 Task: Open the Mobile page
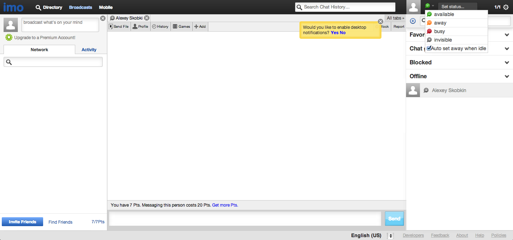pyautogui.click(x=106, y=7)
